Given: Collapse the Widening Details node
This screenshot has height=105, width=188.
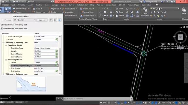Looking at the screenshot, I should point(6,60).
